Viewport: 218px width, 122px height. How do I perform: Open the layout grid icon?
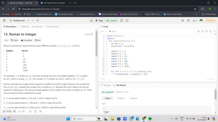183,21
